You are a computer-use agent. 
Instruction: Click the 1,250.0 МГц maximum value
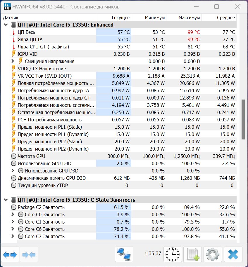click(x=187, y=156)
